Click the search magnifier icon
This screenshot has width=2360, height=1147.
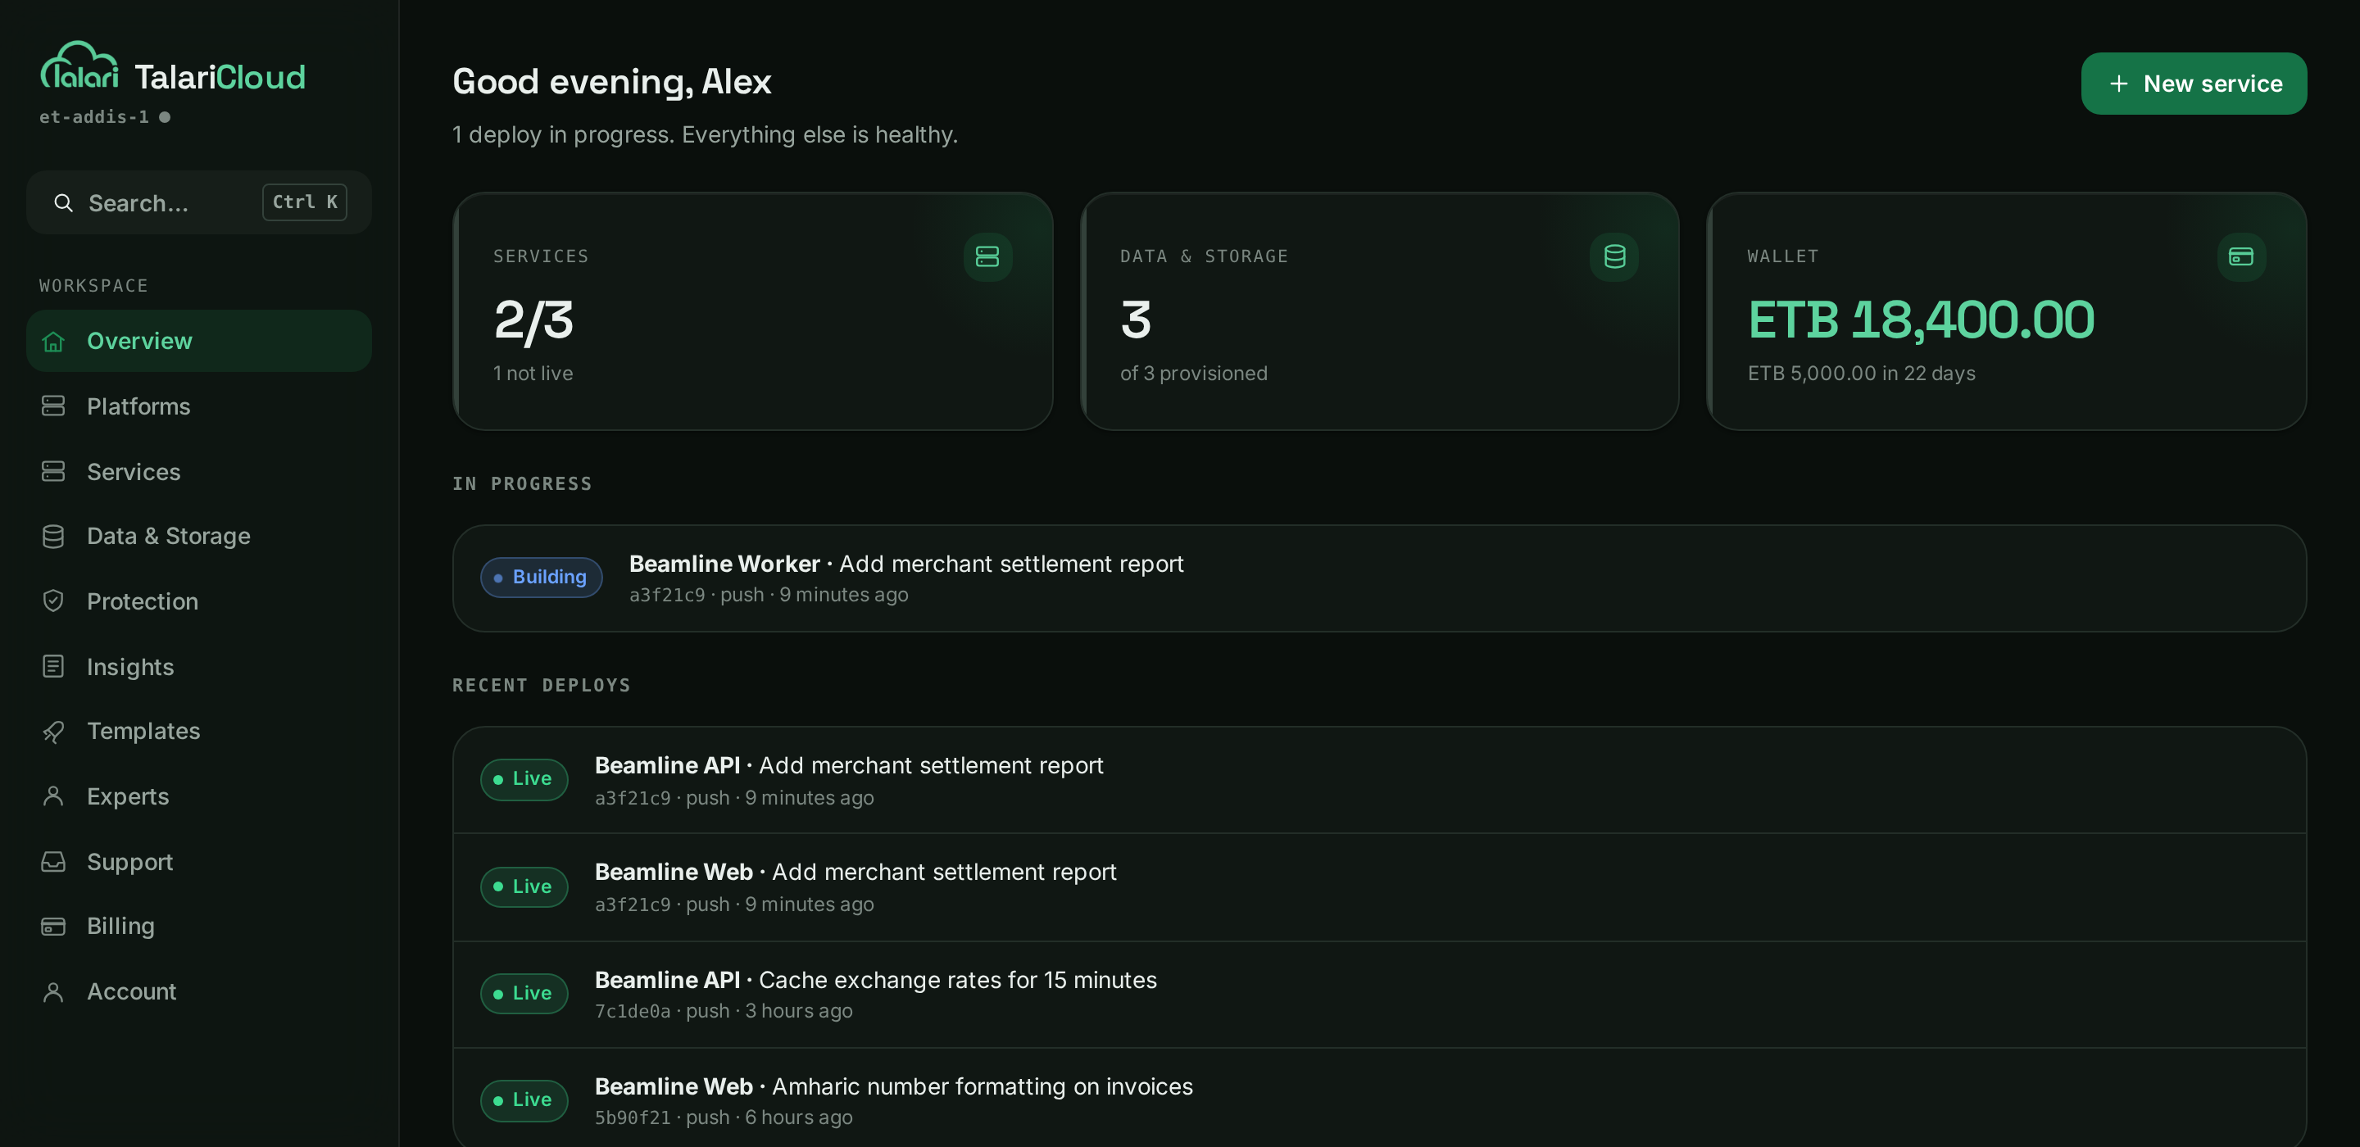tap(63, 202)
